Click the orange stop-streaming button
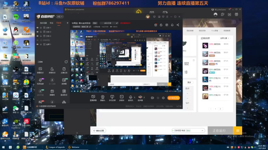This screenshot has width=268, height=150. click(174, 98)
